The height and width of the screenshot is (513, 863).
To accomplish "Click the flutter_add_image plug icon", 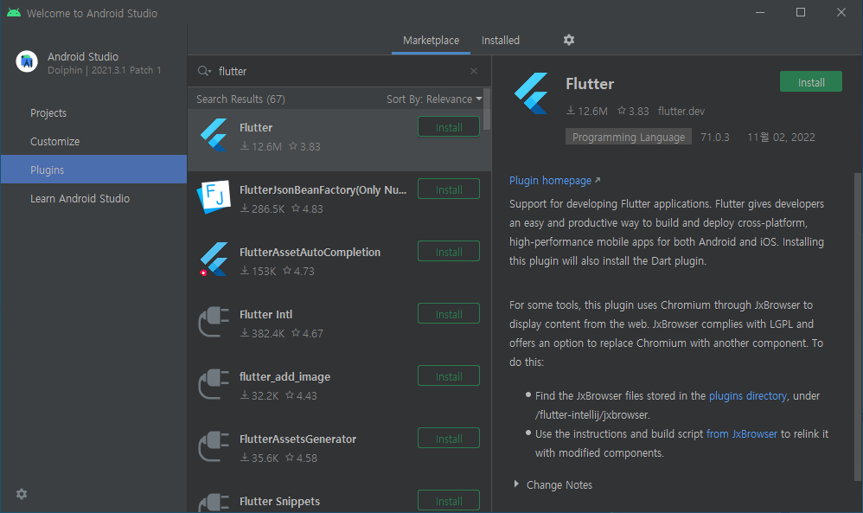I will (214, 383).
